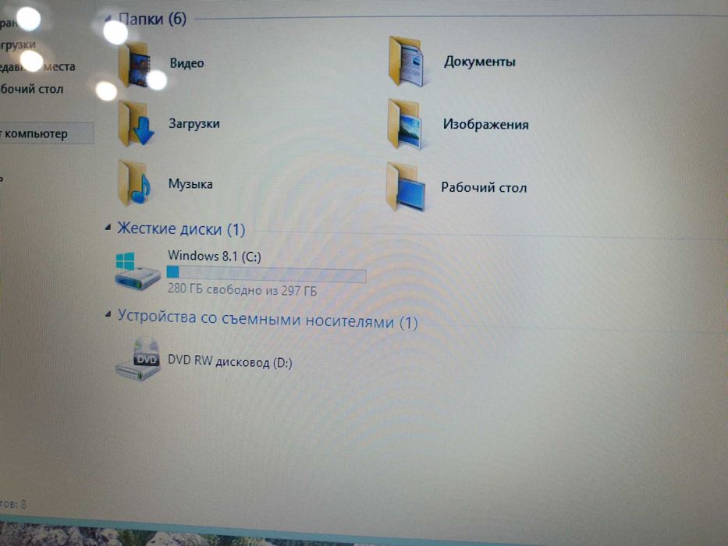Click the Папки (6) group header
Screen dimensions: 728x546
point(152,19)
